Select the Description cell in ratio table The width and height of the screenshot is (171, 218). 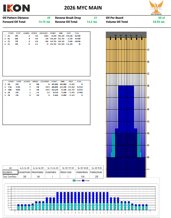10,172
